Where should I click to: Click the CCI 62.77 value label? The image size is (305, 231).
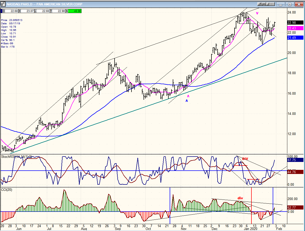tap(295, 207)
